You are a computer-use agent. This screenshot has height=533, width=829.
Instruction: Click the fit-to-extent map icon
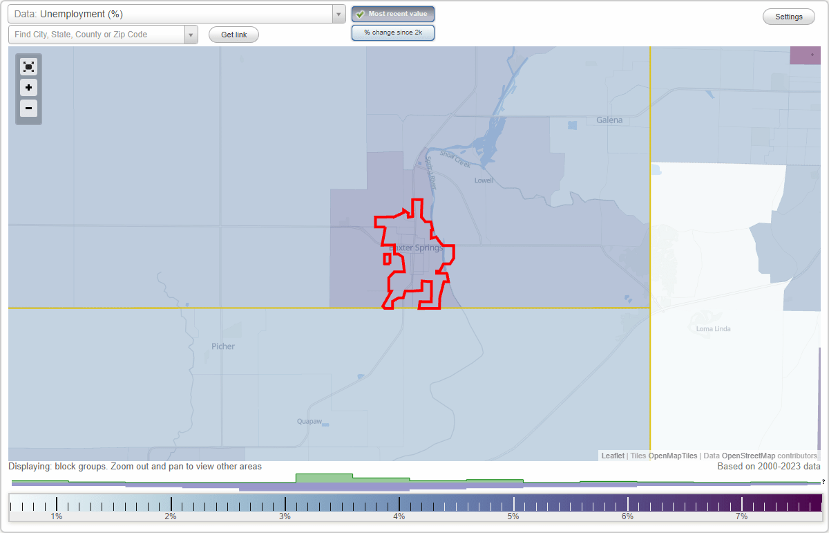[28, 66]
